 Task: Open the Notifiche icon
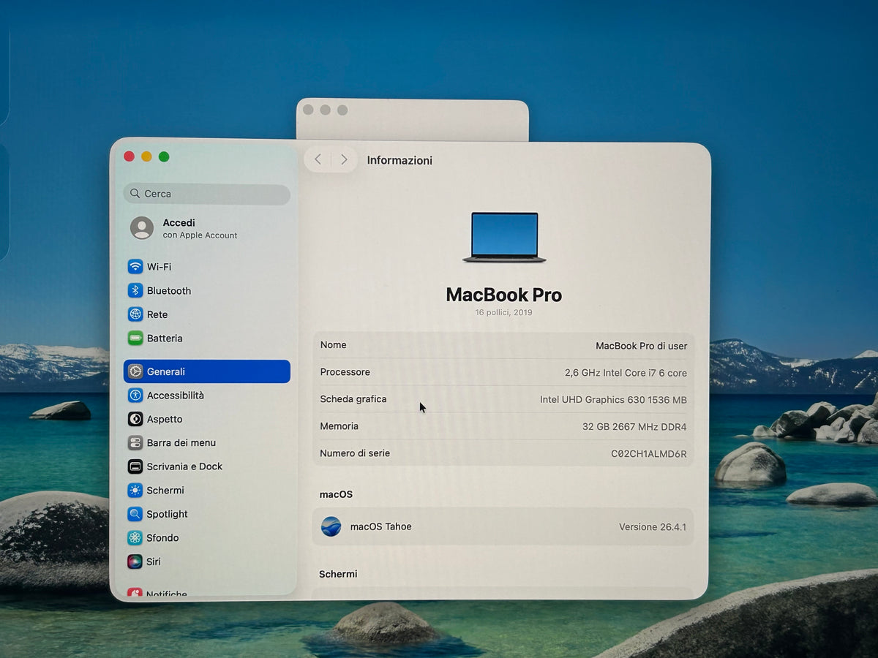click(135, 593)
